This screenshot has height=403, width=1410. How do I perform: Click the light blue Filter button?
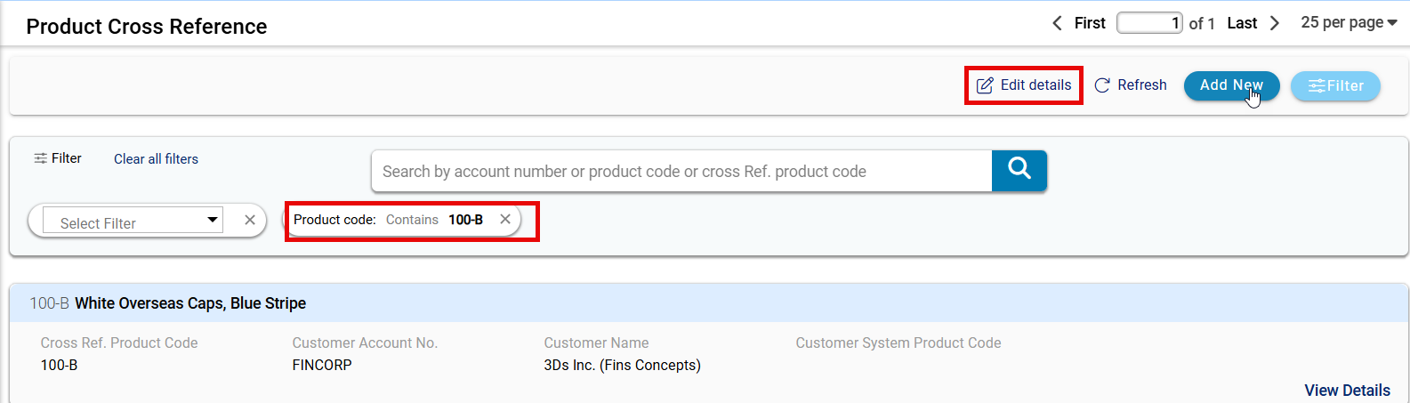point(1335,86)
